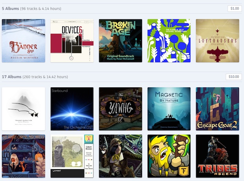Click The Floor is Jelly album art
Screen dimensions: 244x181
click(169, 41)
